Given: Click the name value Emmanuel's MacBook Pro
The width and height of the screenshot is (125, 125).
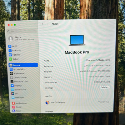Looking at the screenshot, I should [98, 60].
